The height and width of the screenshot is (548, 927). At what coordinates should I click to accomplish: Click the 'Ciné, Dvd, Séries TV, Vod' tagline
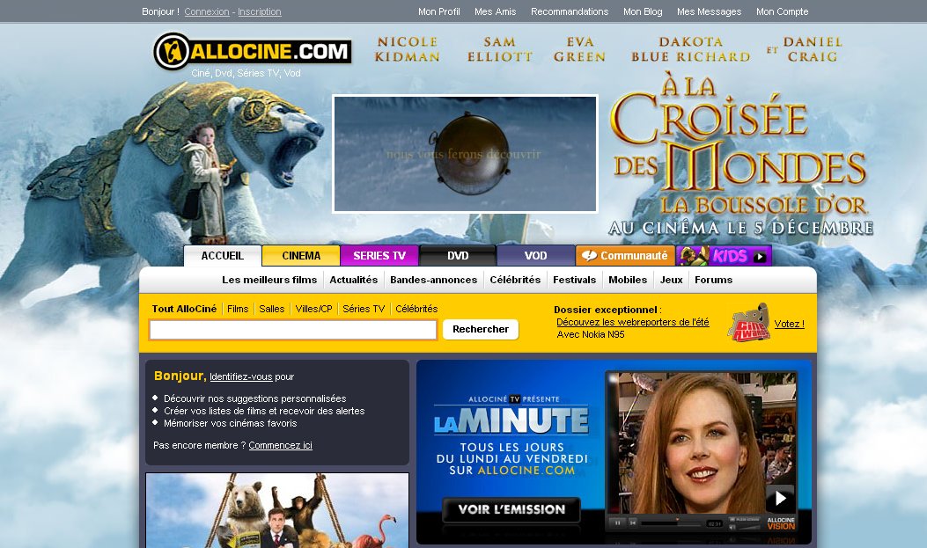click(246, 73)
